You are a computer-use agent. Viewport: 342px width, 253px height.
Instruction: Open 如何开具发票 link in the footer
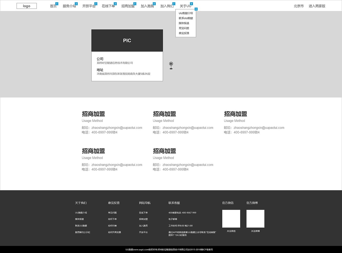pos(114,232)
